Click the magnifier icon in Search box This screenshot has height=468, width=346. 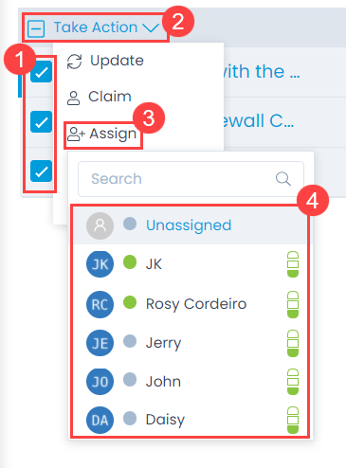[283, 179]
